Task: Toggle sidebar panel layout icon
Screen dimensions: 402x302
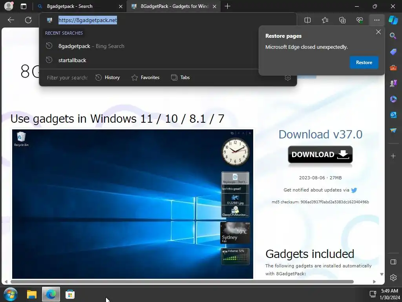Action: [x=393, y=262]
